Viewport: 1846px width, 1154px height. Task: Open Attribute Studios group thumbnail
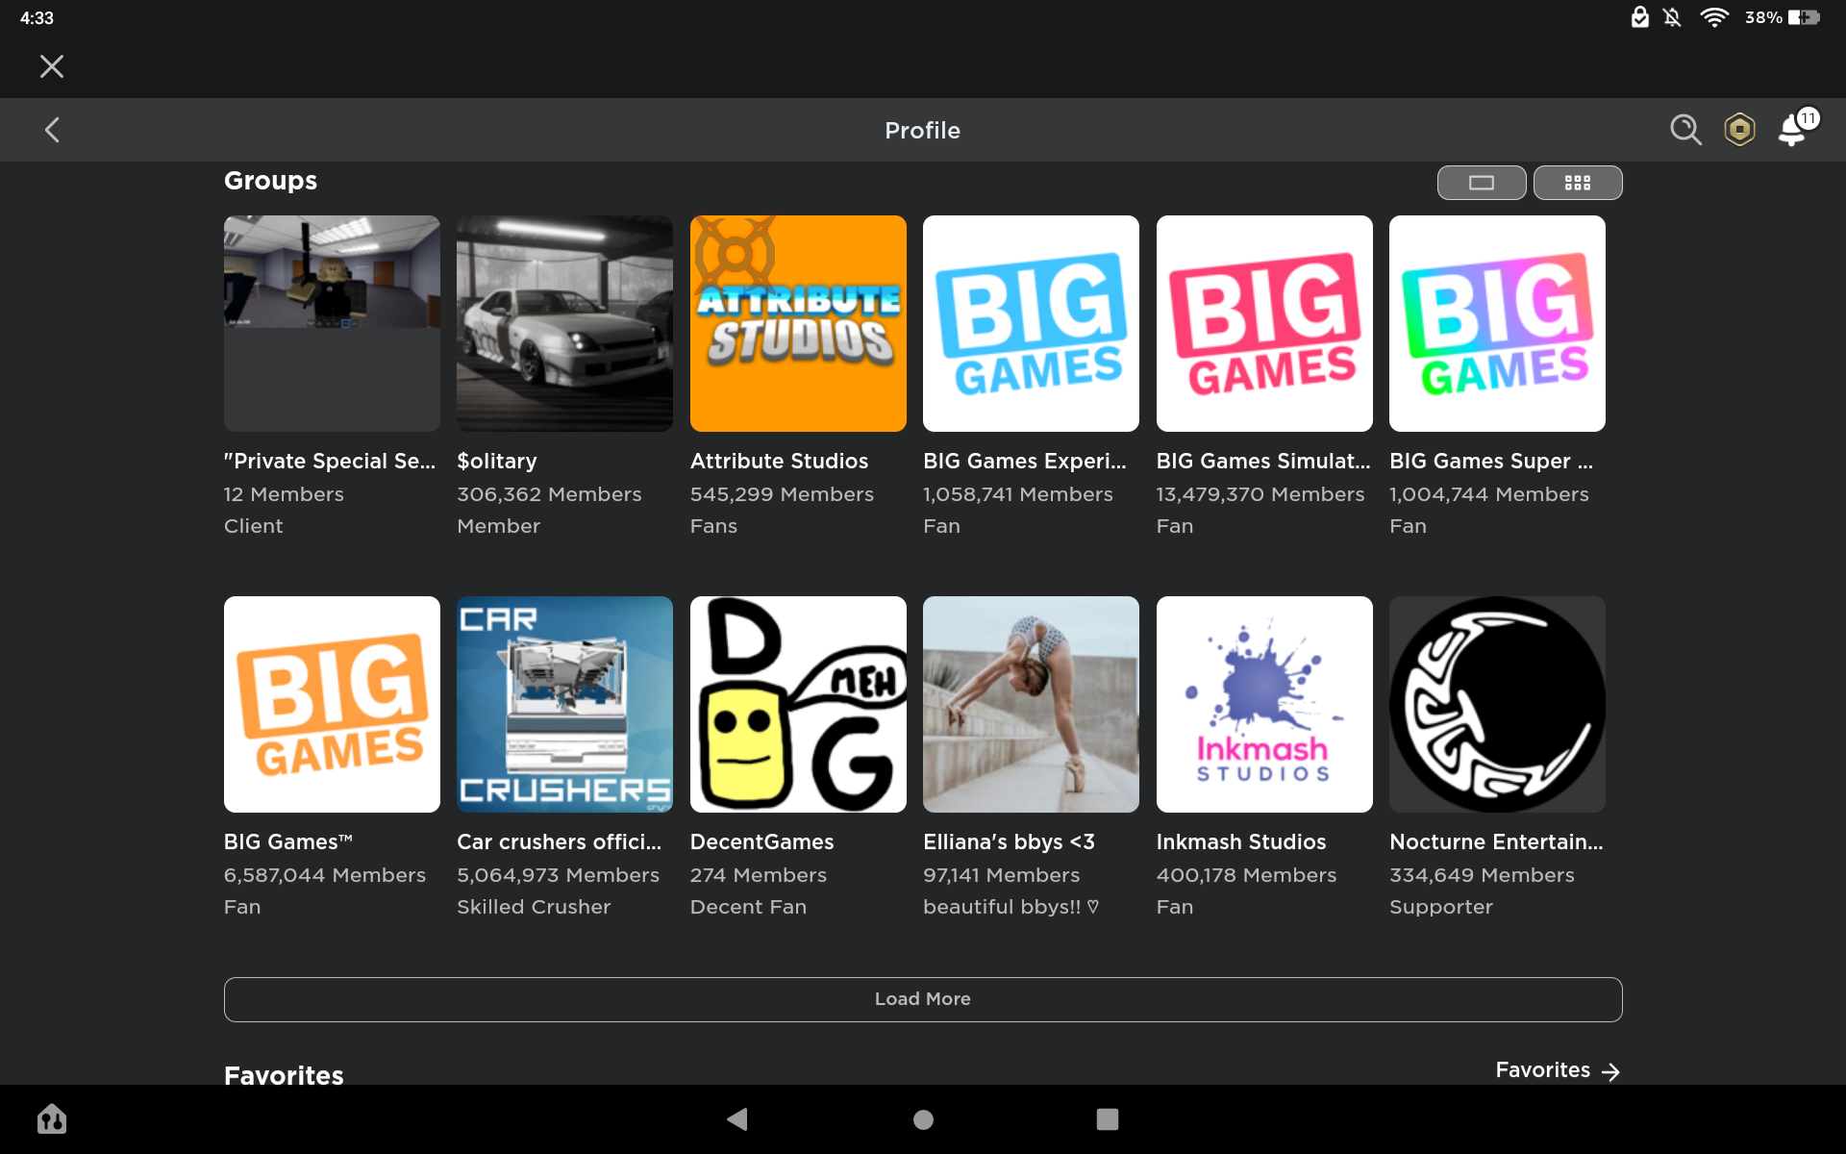click(x=798, y=323)
